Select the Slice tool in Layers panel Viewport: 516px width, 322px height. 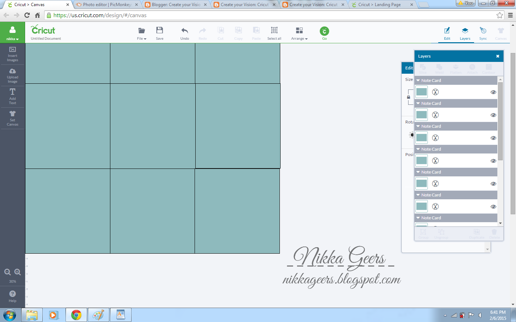[423, 69]
